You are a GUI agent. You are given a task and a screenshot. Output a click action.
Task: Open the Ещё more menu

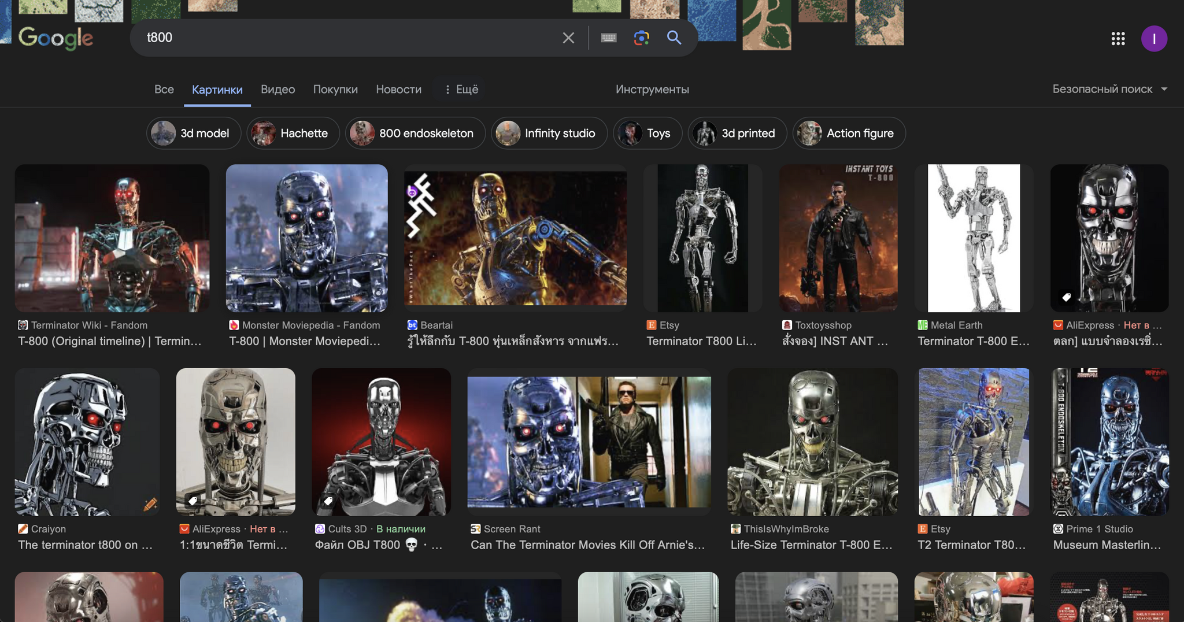pyautogui.click(x=461, y=90)
